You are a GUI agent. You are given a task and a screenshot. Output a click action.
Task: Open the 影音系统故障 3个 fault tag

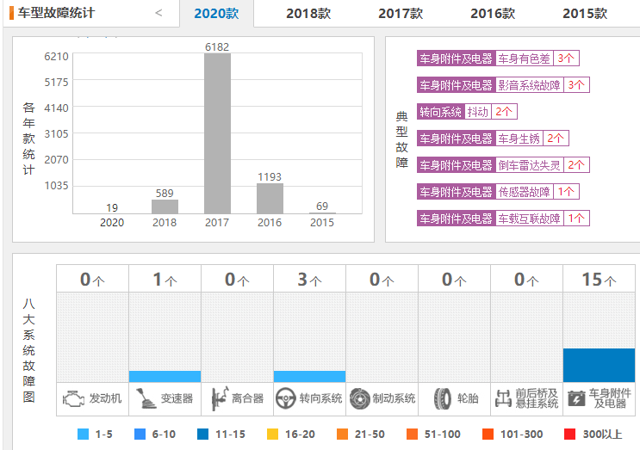click(x=503, y=85)
